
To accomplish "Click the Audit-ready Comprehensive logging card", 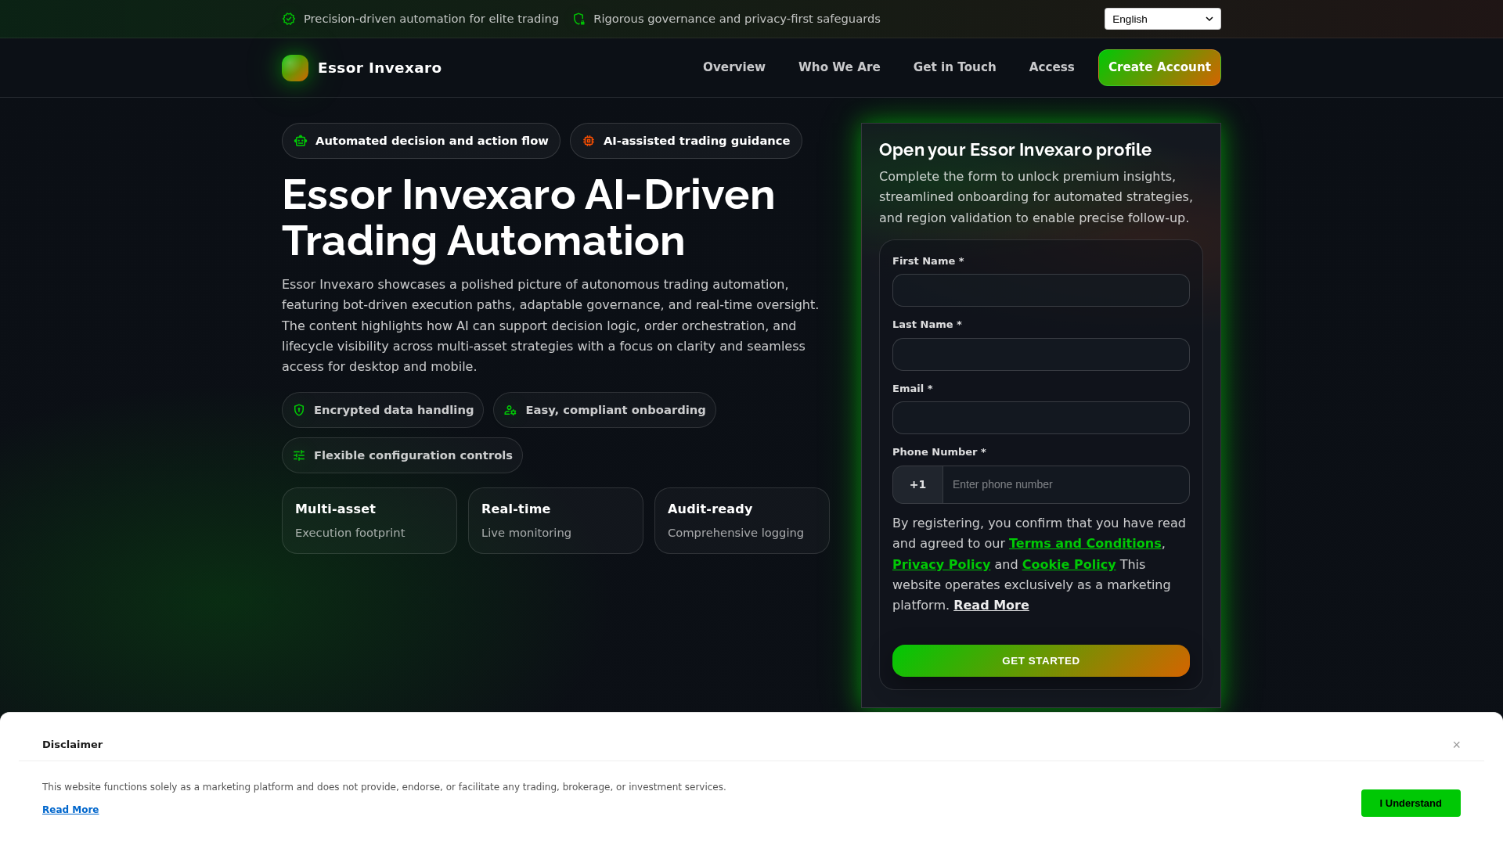I will (x=742, y=521).
